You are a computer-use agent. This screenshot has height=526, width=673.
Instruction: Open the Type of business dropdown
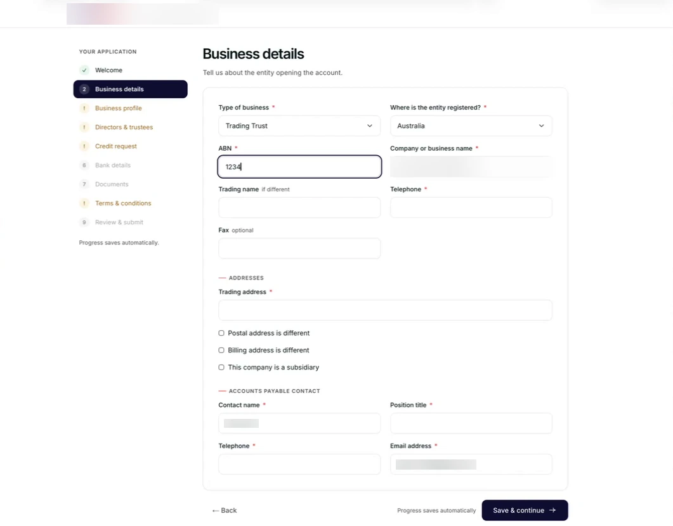point(299,125)
